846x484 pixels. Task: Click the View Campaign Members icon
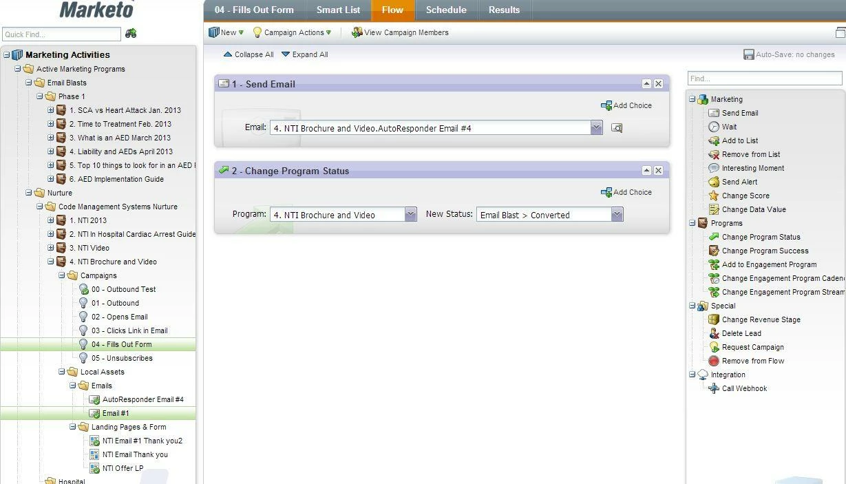click(x=357, y=32)
